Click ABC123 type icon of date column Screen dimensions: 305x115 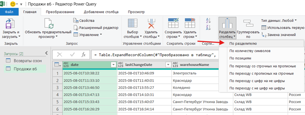coord(66,65)
